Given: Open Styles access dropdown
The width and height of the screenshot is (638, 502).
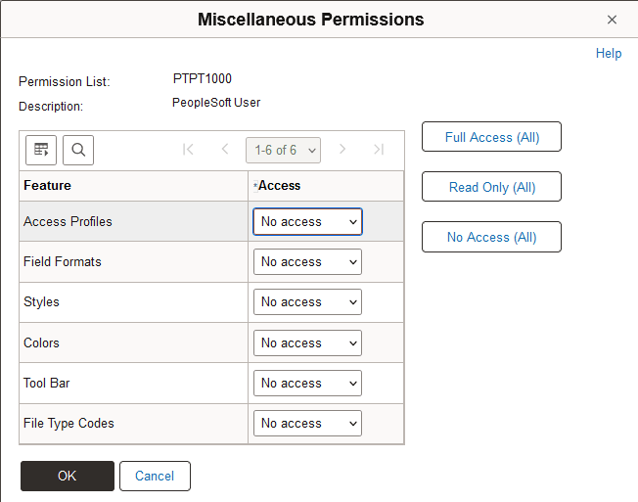Looking at the screenshot, I should (307, 302).
